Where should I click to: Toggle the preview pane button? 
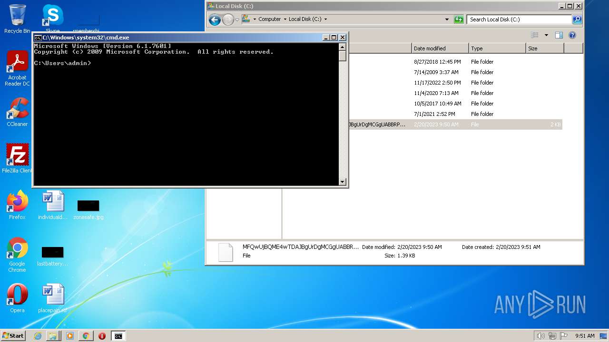pyautogui.click(x=559, y=35)
